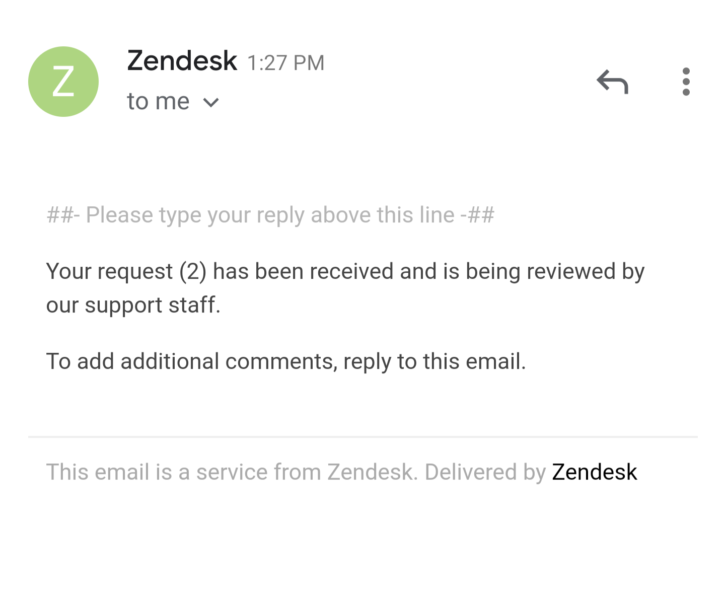Click the 'To add additional comments' sentence

pyautogui.click(x=191, y=362)
